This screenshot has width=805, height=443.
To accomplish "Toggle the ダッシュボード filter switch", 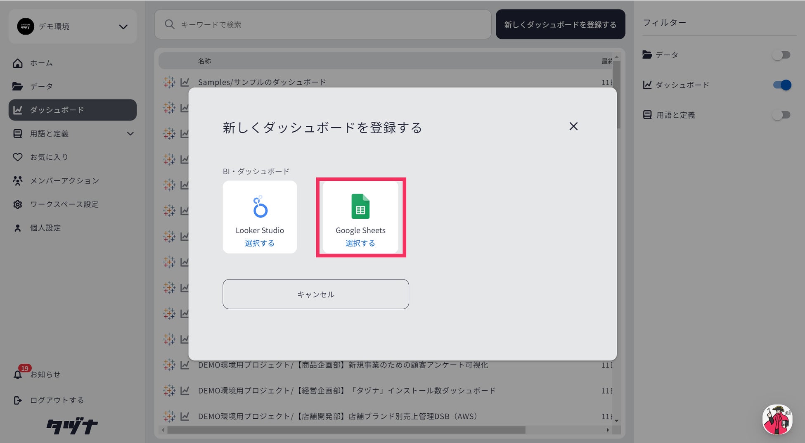I will tap(781, 85).
